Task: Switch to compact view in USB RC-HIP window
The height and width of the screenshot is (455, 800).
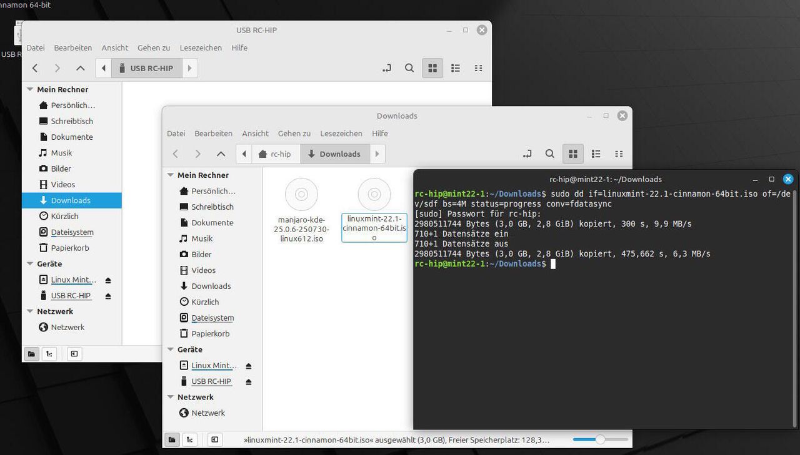Action: click(x=478, y=68)
